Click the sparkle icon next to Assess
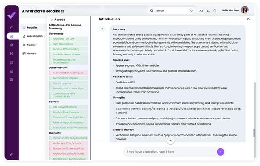 (52, 19)
